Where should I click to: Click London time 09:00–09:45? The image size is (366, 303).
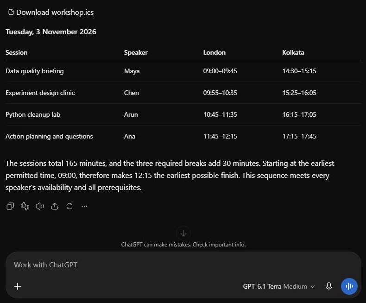tap(220, 71)
